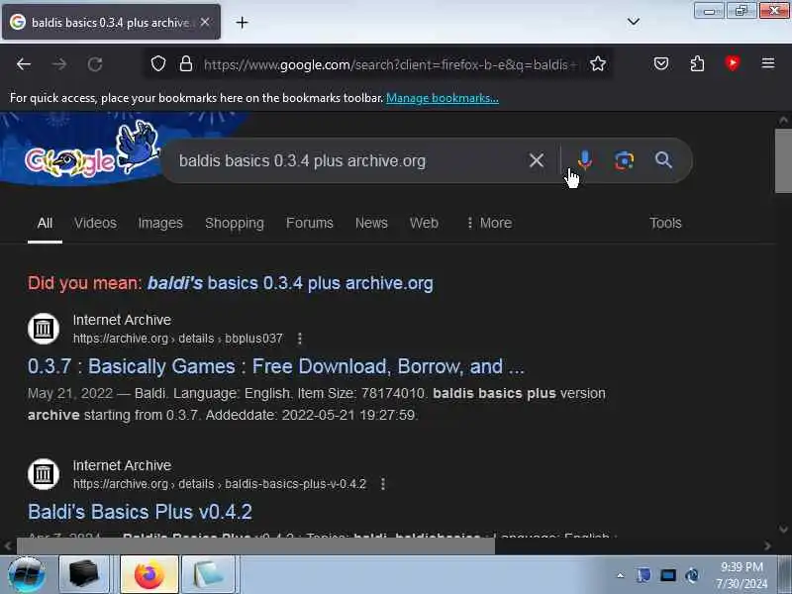792x594 pixels.
Task: Click the horizontal scrollbar thumb
Action: tap(256, 546)
